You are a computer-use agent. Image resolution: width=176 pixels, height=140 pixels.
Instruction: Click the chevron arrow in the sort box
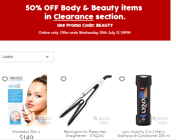click(x=47, y=57)
